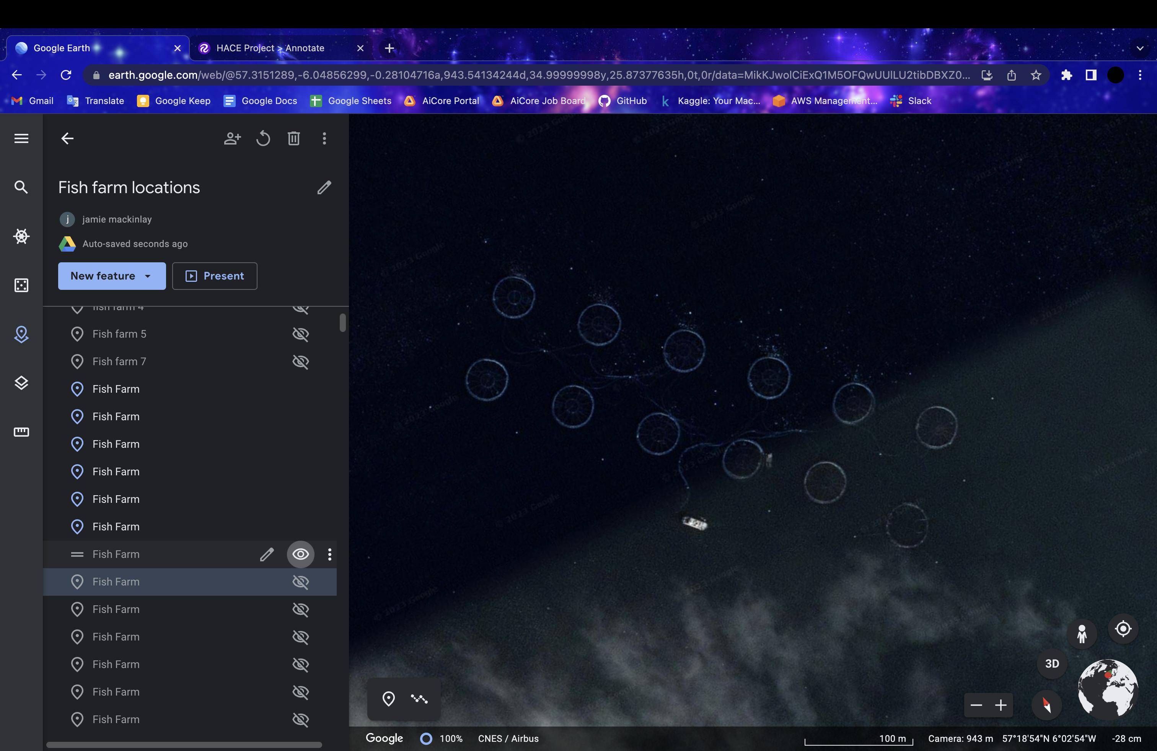
Task: Open the map style layers icon
Action: [x=21, y=383]
